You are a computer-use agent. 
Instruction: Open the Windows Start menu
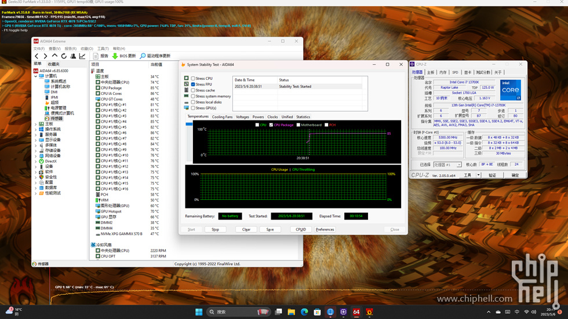coord(199,312)
